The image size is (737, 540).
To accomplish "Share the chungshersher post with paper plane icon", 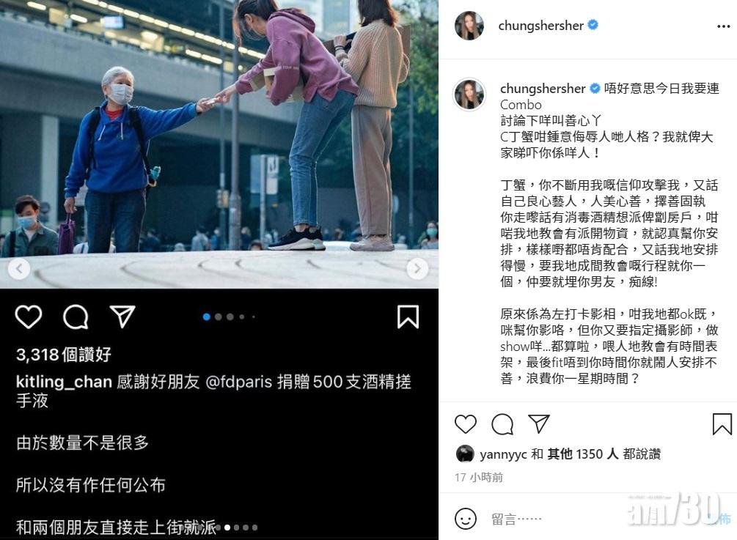I will 539,424.
